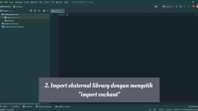Open the Python Packages tool window
The image size is (198, 111).
pos(44,107)
